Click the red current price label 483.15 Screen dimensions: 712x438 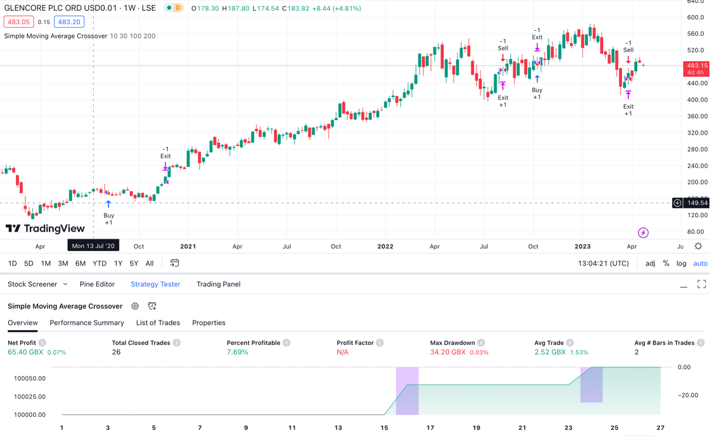(696, 66)
